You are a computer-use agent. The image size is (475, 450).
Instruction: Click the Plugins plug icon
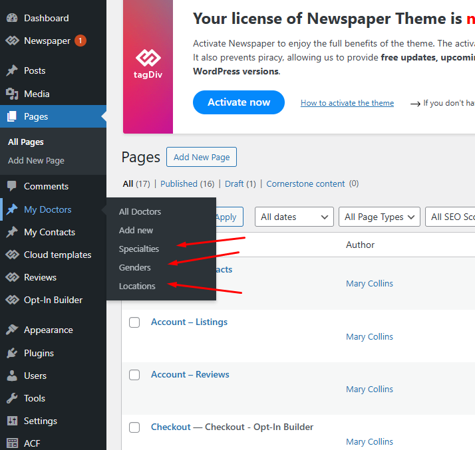12,353
